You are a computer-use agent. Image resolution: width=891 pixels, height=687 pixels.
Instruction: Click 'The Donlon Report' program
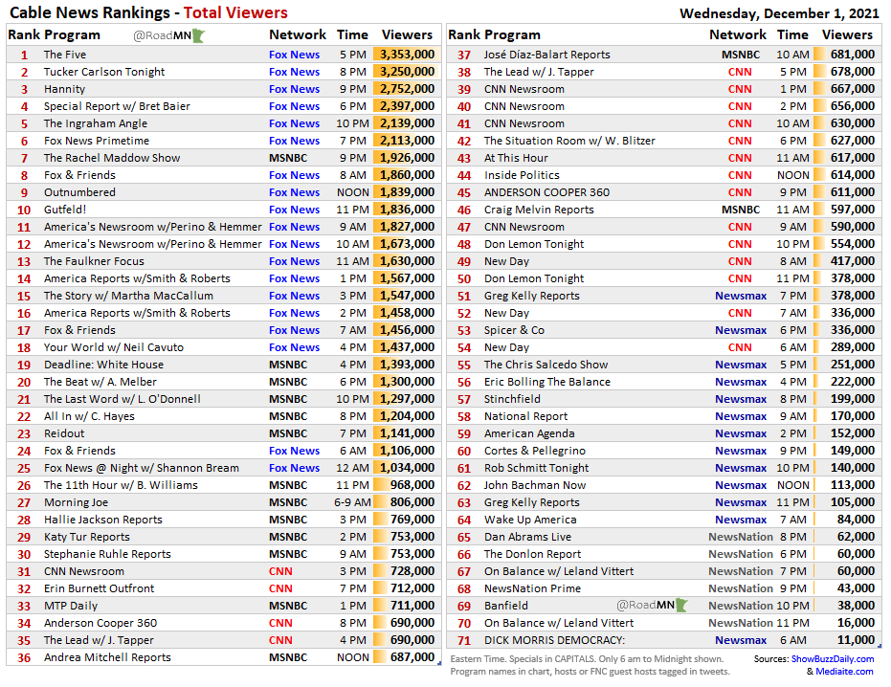[x=532, y=554]
